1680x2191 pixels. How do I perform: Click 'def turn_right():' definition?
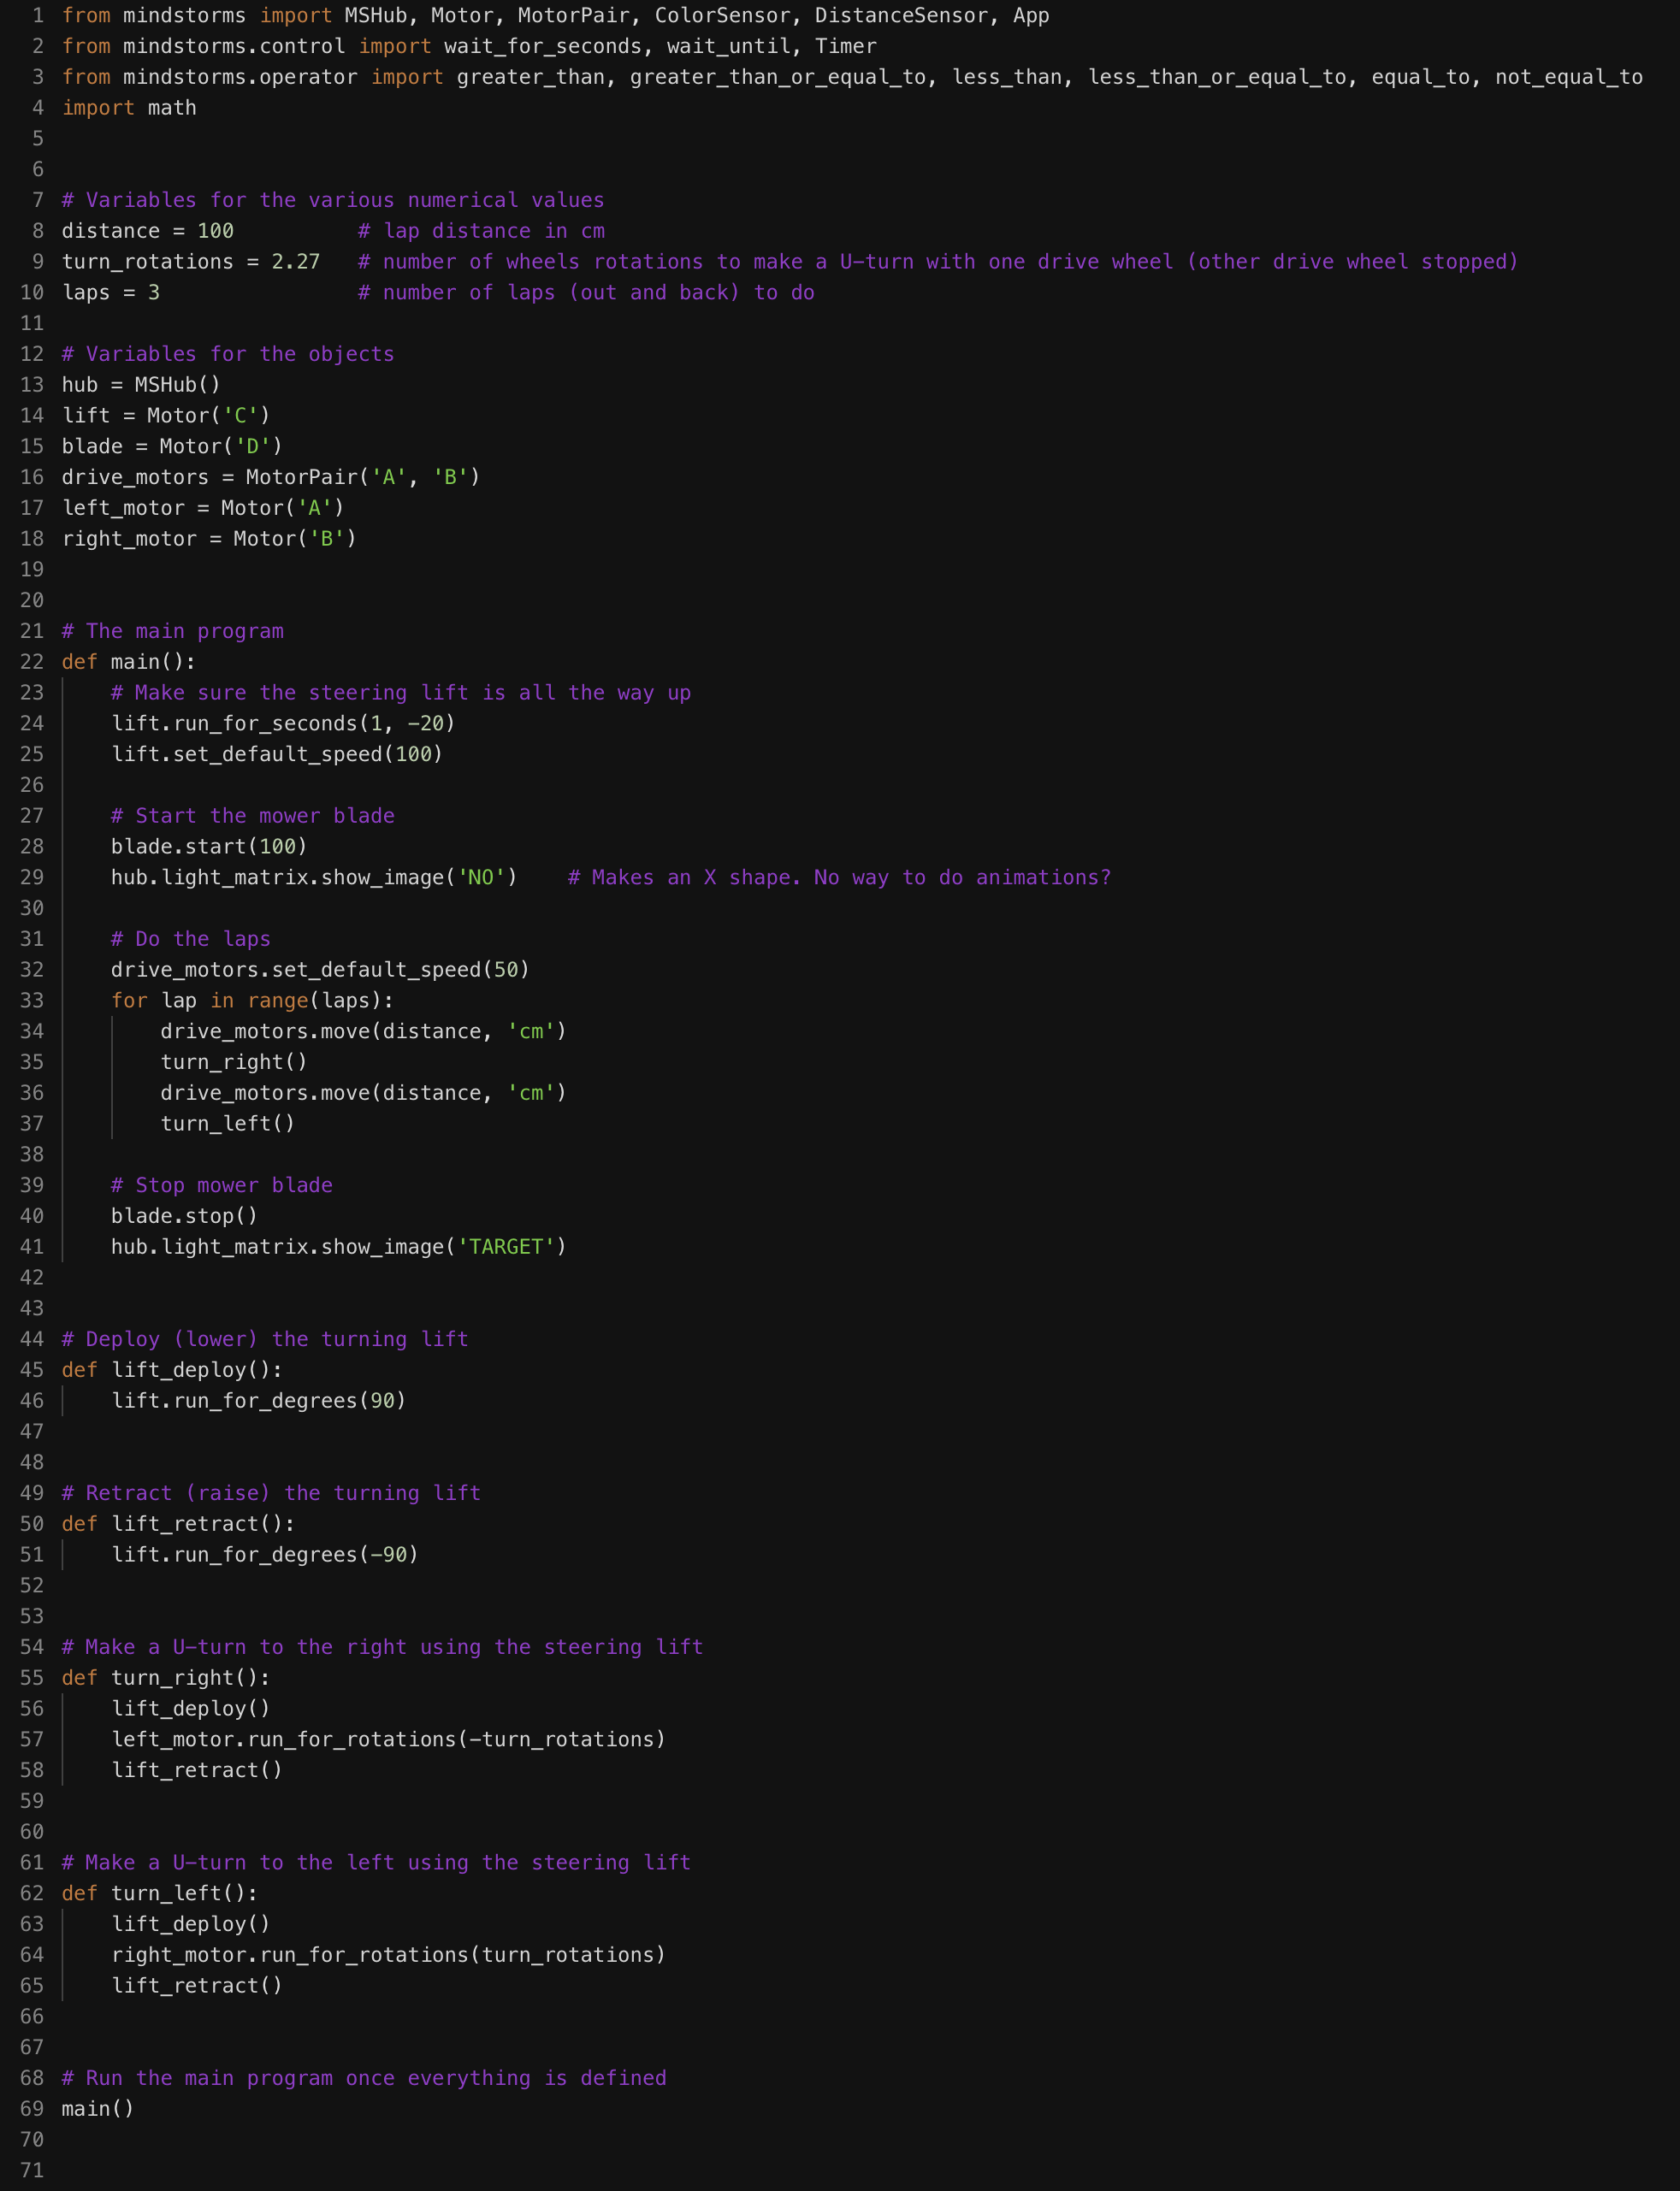click(166, 1677)
